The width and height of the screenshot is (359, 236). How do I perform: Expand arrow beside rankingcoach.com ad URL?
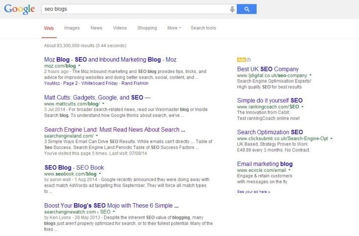[x=302, y=107]
